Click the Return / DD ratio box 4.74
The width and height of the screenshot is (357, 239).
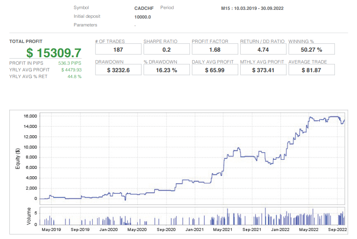(x=263, y=49)
